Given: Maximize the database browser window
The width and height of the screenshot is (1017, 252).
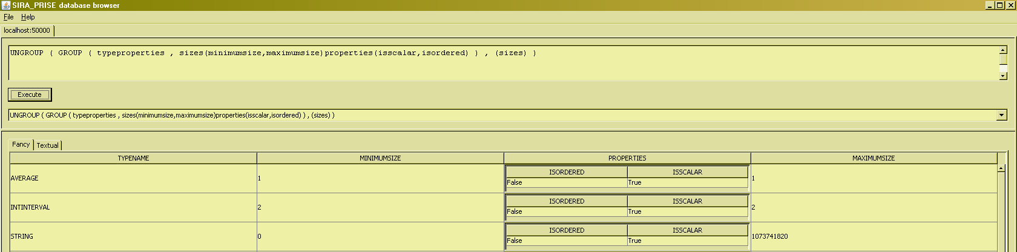Looking at the screenshot, I should click(x=999, y=5).
